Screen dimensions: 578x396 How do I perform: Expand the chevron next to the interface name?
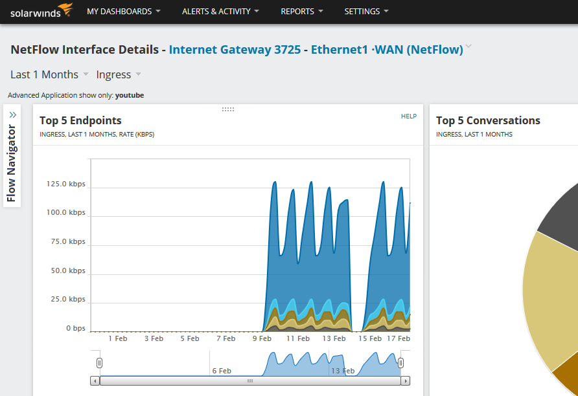pos(468,47)
